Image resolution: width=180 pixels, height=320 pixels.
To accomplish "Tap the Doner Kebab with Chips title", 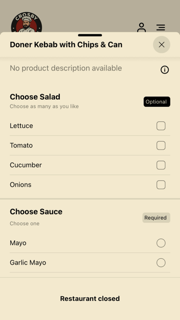I will tap(66, 45).
